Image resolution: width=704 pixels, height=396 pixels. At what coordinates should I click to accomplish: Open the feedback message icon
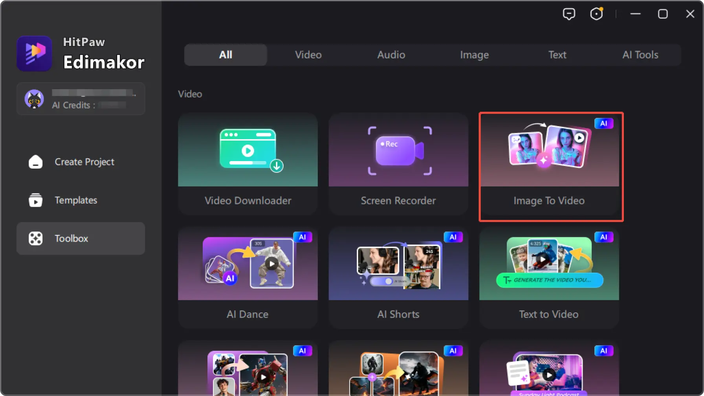pos(568,14)
